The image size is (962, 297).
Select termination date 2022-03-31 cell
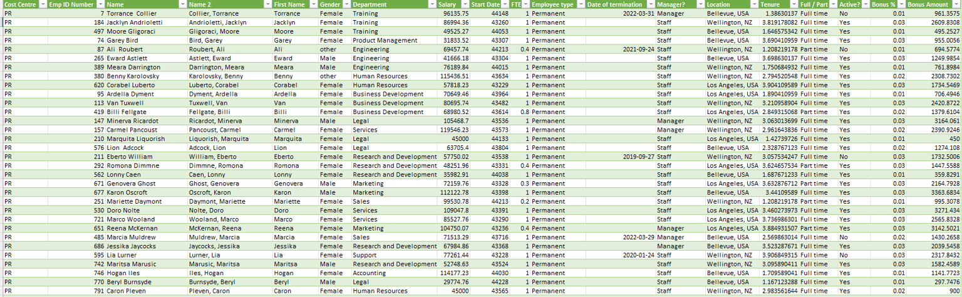621,13
